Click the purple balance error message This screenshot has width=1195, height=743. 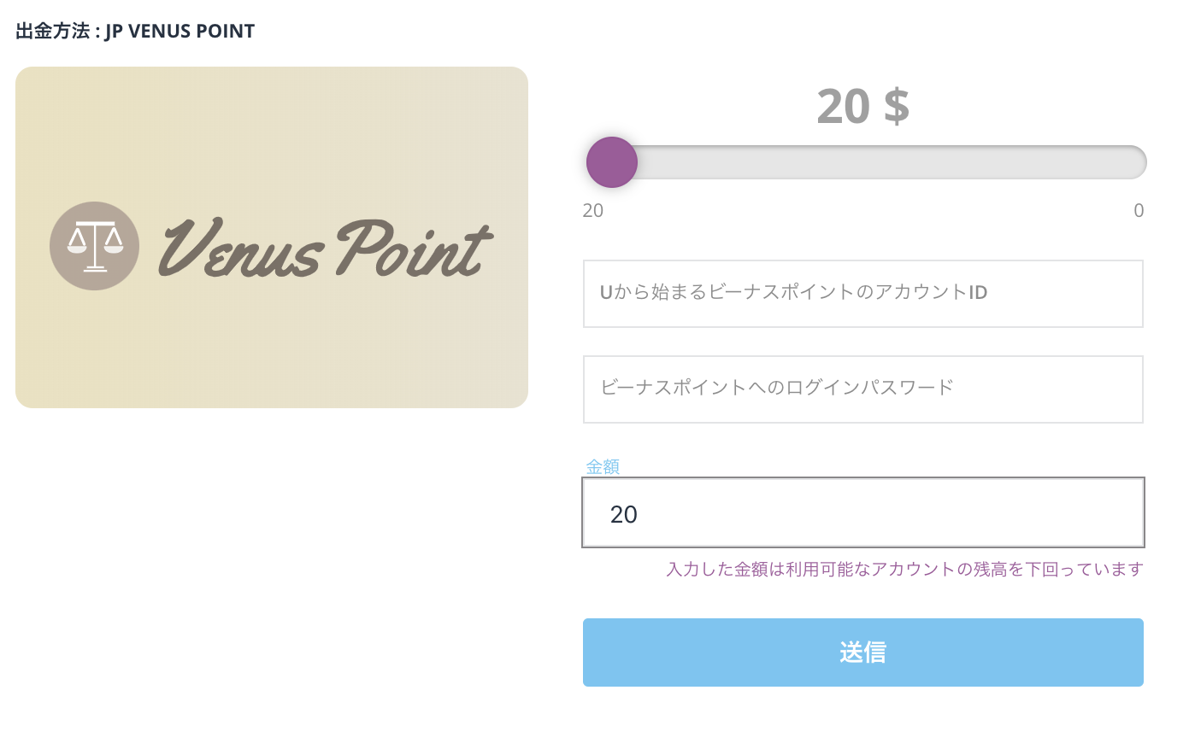tap(904, 570)
